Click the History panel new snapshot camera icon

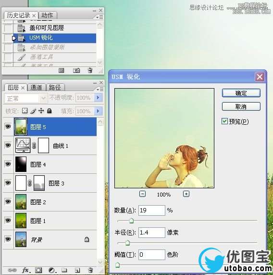tap(76, 70)
